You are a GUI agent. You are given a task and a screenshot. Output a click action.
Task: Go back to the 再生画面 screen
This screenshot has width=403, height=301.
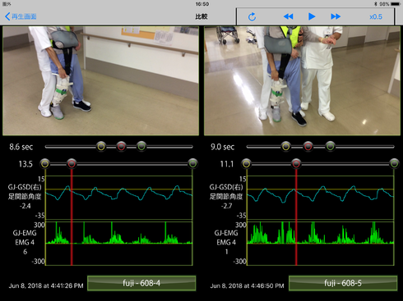pyautogui.click(x=21, y=16)
